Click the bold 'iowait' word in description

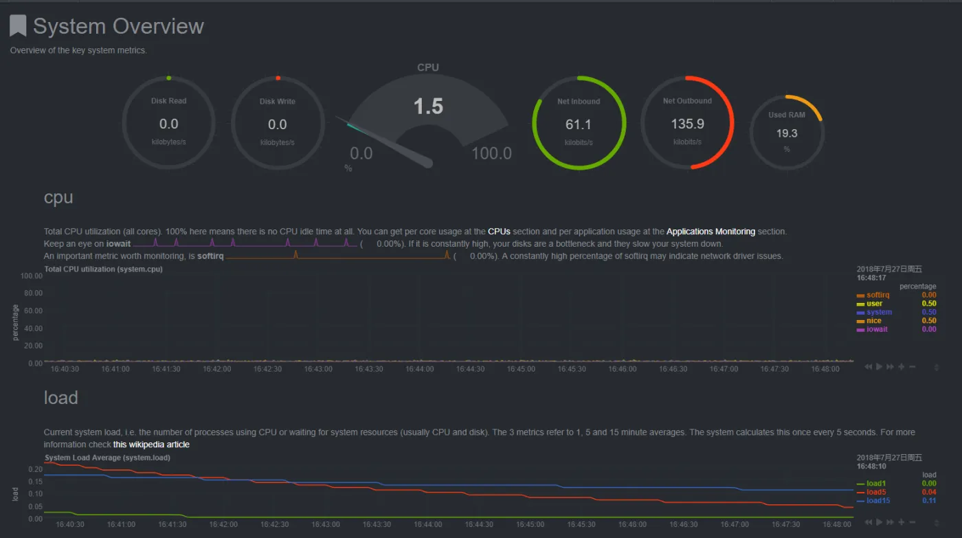coord(118,244)
